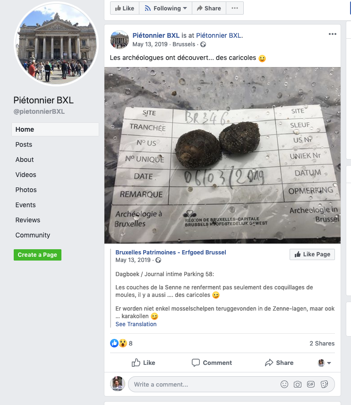Like the Bruxelles Patrimoines page
Viewport: 351px width, 405px height.
312,254
